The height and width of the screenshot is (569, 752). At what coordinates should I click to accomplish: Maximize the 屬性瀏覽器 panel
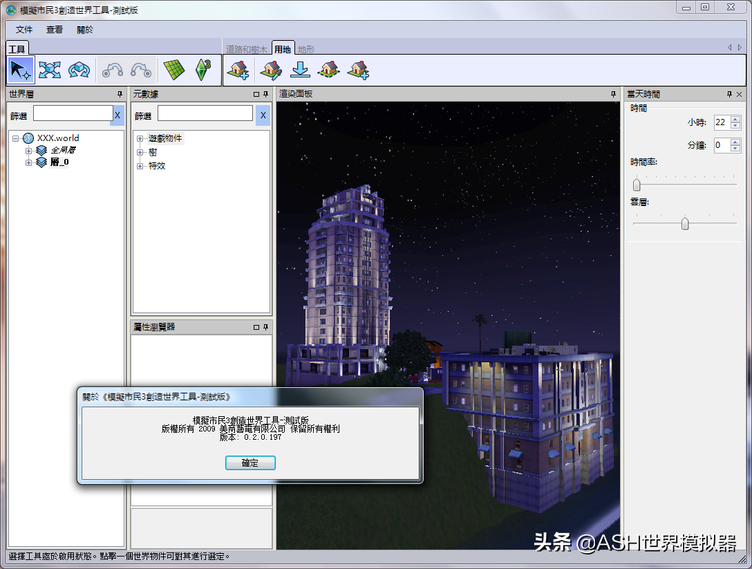click(256, 327)
